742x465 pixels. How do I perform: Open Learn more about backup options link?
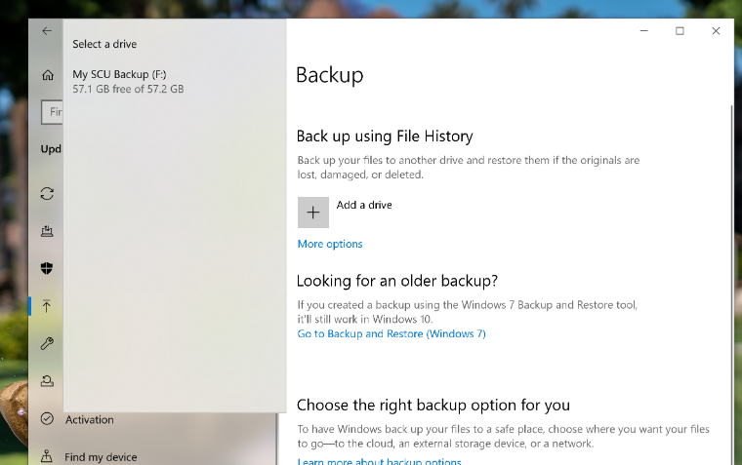[x=379, y=461]
